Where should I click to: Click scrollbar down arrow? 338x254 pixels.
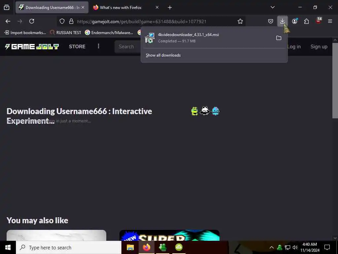[335, 238]
